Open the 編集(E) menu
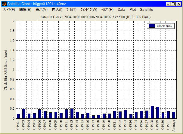 click(x=25, y=10)
